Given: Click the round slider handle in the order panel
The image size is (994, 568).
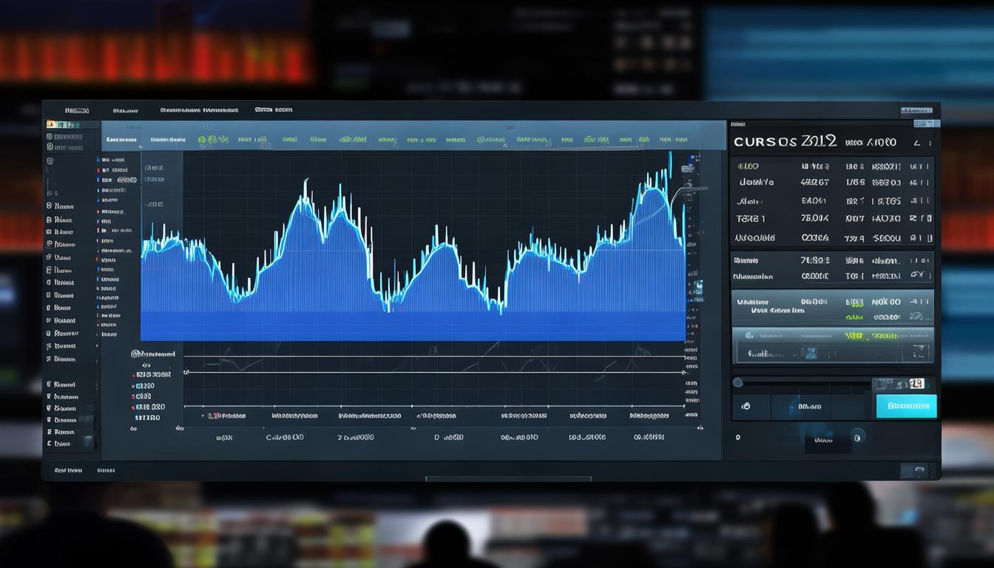Looking at the screenshot, I should (x=737, y=382).
